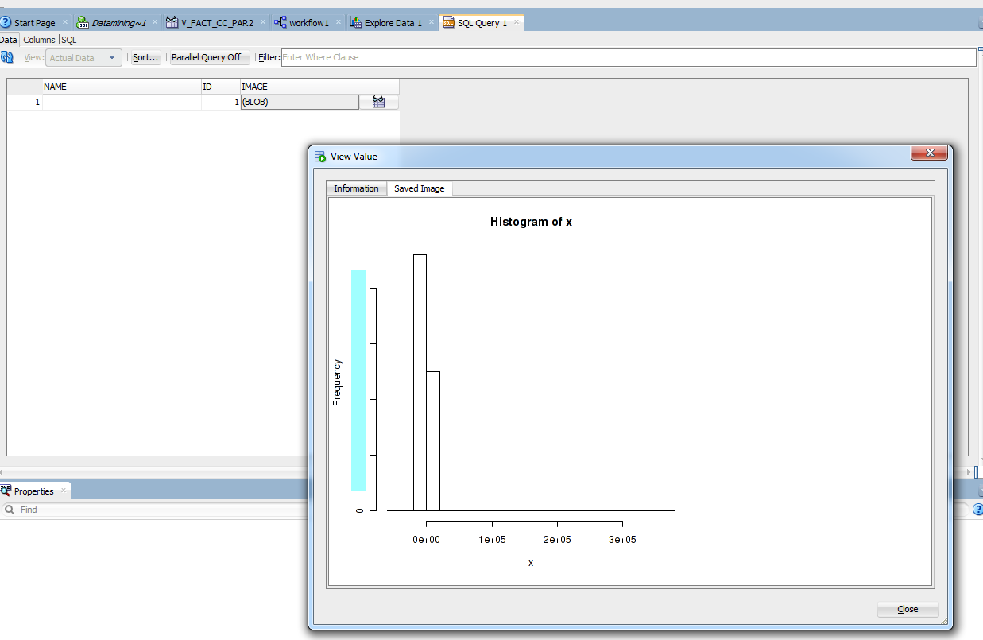
Task: Close the Datamining~1 tab
Action: 155,22
